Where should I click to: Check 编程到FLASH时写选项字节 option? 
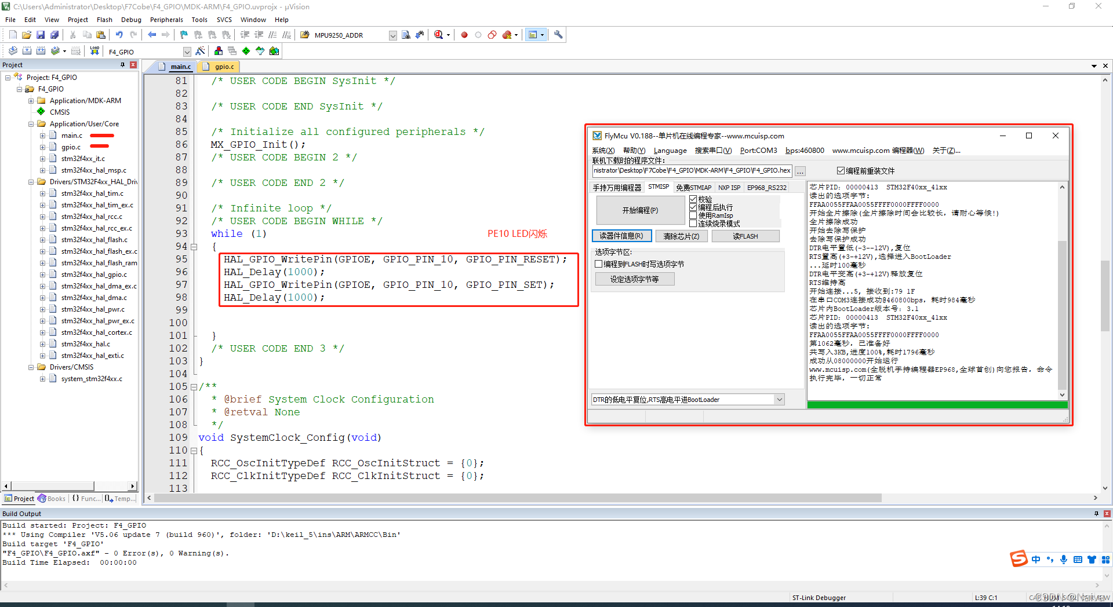[x=599, y=264]
